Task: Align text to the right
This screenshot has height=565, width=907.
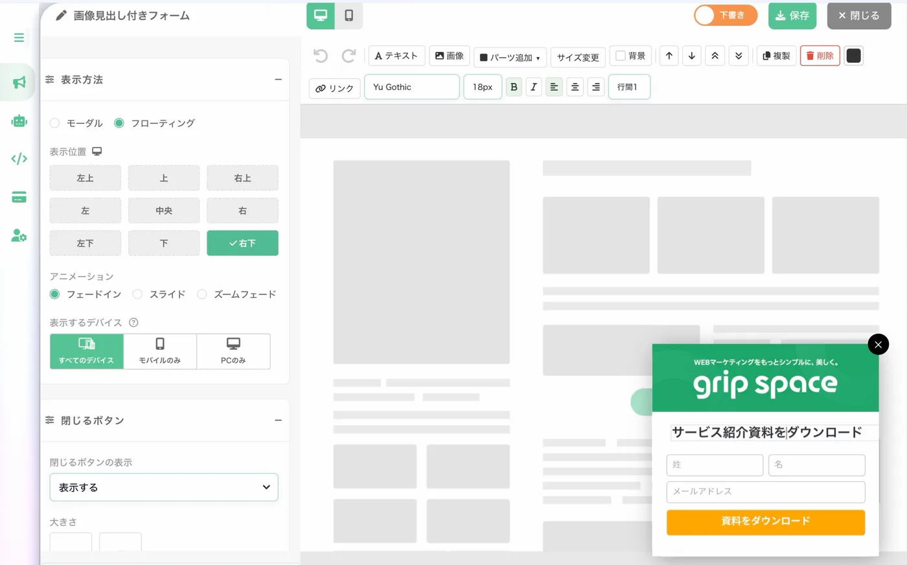Action: pos(596,87)
